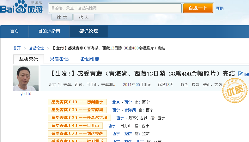Focus the travel keyword search box
This screenshot has width=249, height=142.
click(x=115, y=8)
